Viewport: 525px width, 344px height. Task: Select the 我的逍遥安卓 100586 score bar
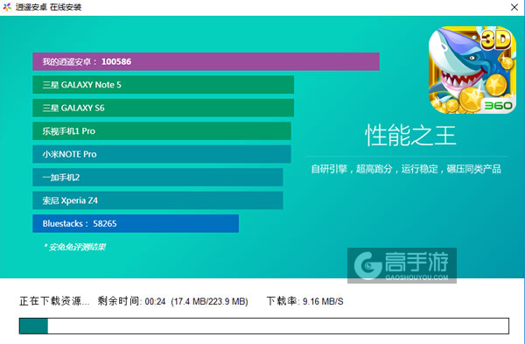[206, 61]
